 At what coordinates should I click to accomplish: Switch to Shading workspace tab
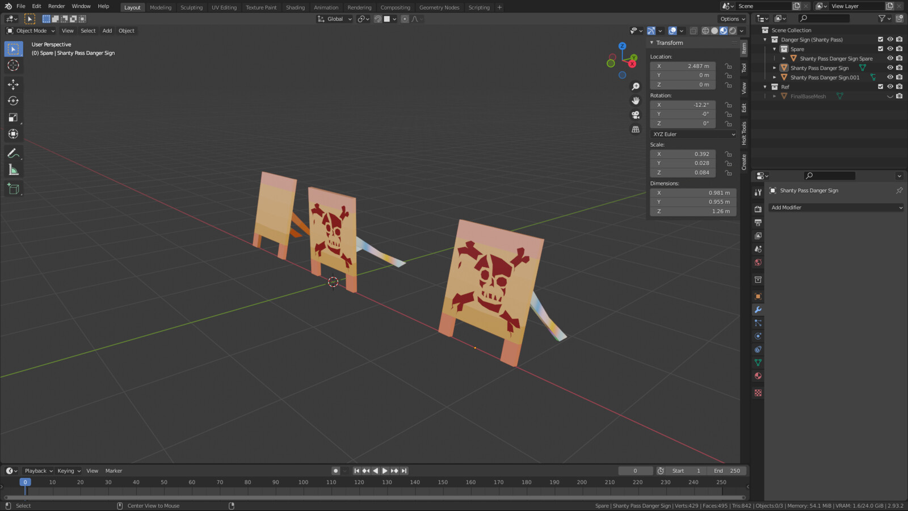pos(295,7)
